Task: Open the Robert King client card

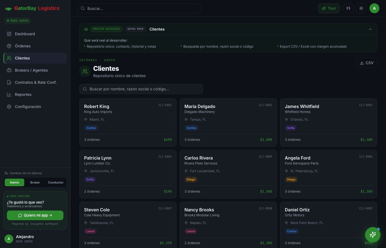Action: pos(128,122)
